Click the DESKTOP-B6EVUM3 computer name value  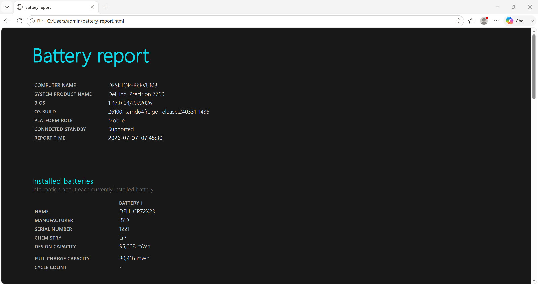133,85
